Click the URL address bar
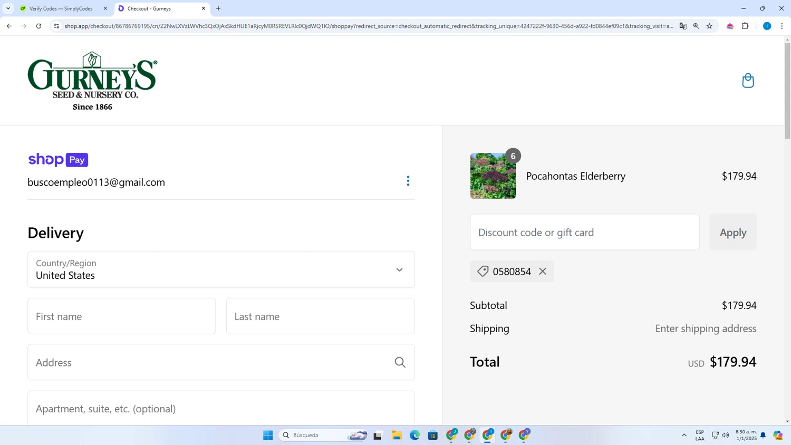The image size is (791, 445). click(x=369, y=26)
